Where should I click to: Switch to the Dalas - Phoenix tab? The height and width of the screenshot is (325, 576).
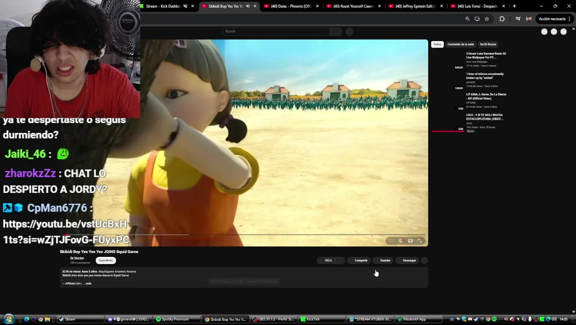[x=291, y=6]
